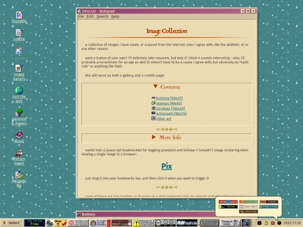The height and width of the screenshot is (227, 303).
Task: Open the Edit menu in Notepad
Action: pos(90,16)
